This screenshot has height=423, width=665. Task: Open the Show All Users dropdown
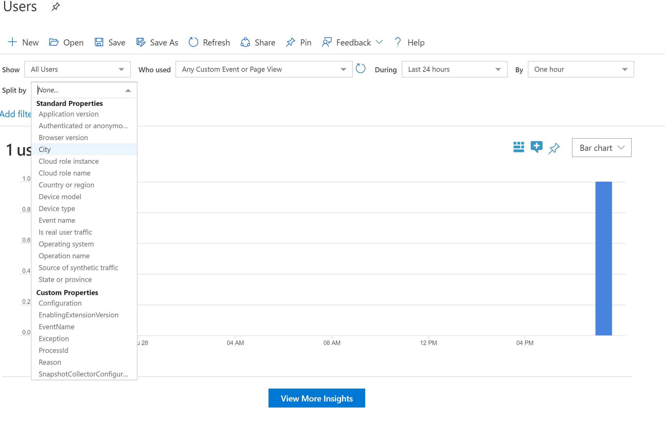[77, 69]
